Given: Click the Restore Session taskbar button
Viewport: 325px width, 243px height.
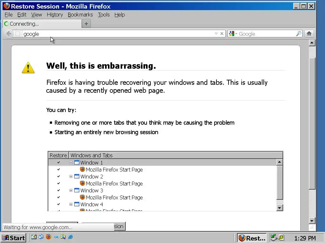Looking at the screenshot, I should [252, 238].
